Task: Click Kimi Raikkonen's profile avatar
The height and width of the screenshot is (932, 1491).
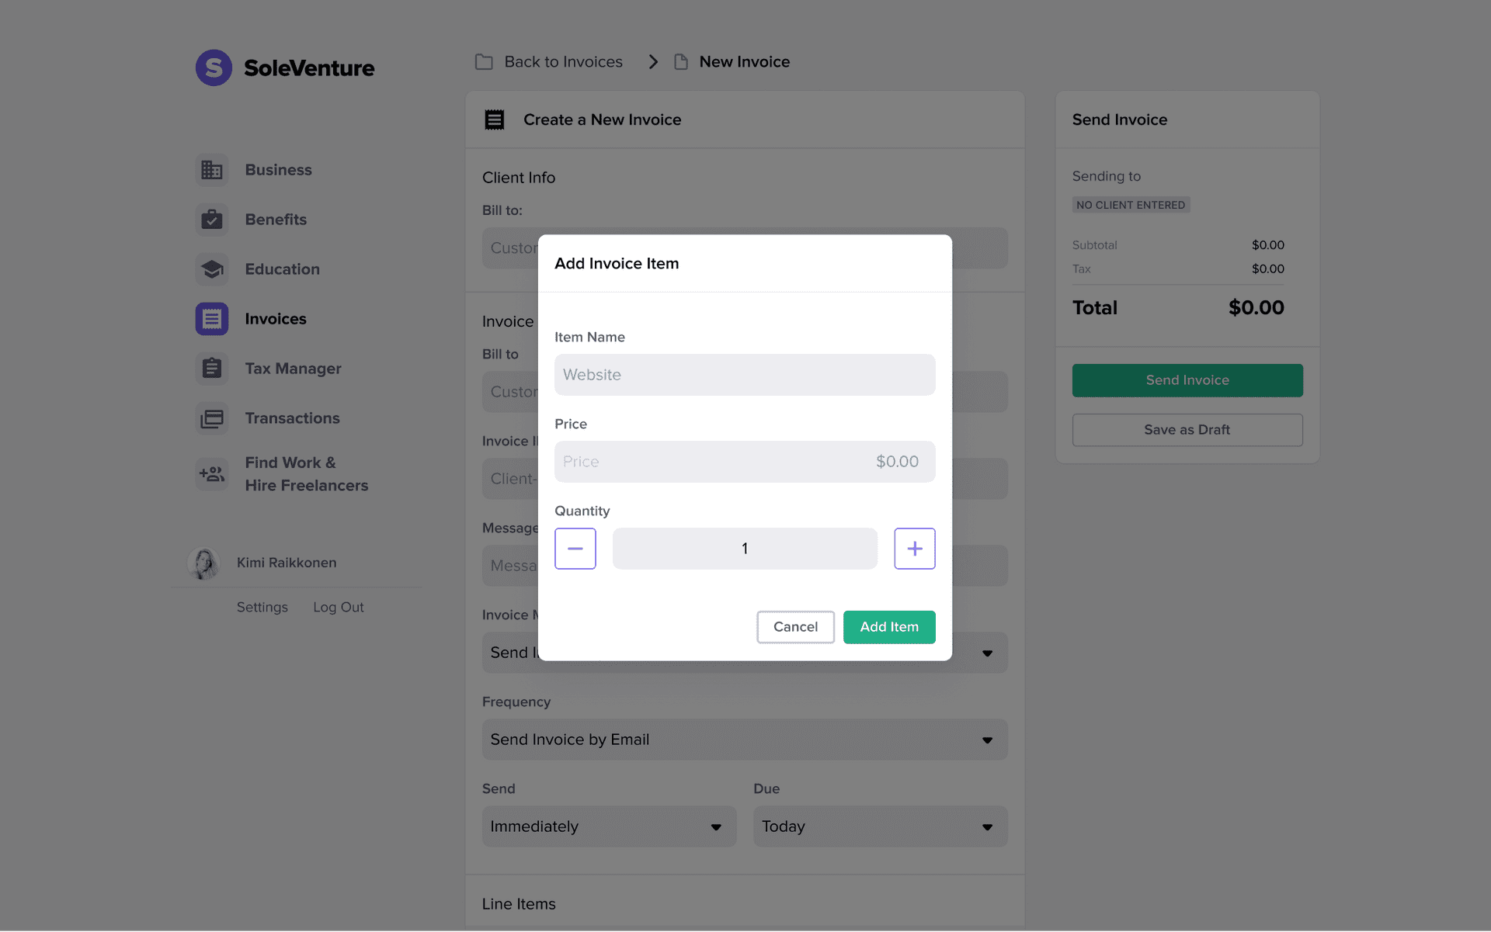Action: click(x=204, y=563)
